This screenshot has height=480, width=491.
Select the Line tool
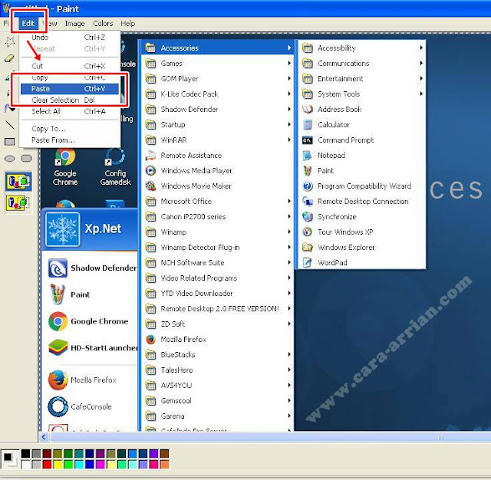coord(9,125)
